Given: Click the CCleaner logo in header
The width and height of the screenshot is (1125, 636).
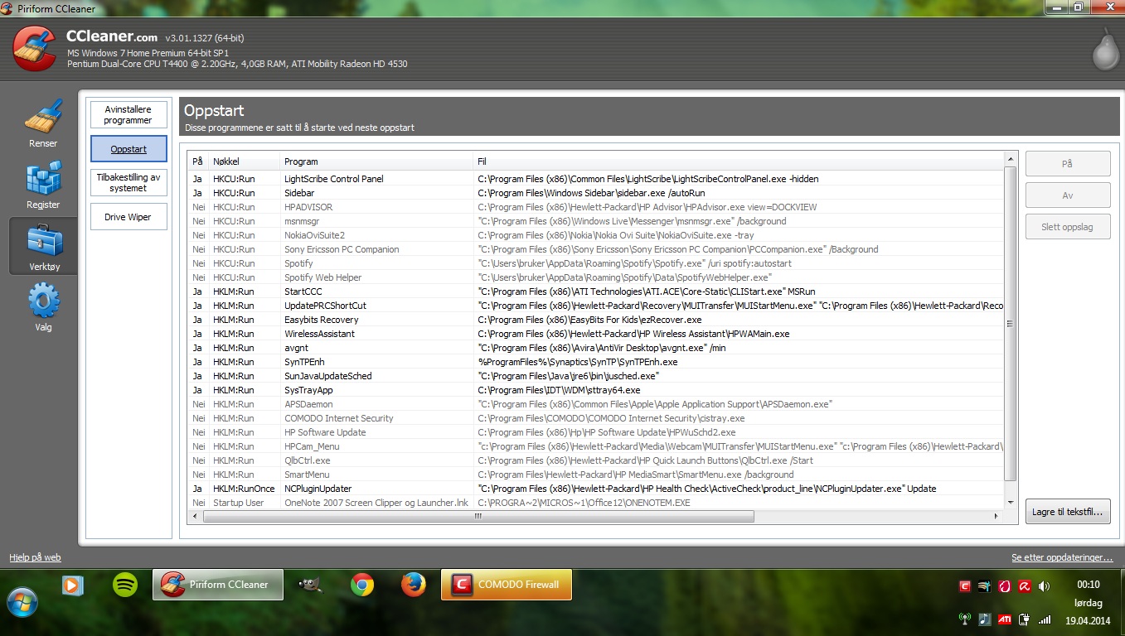Looking at the screenshot, I should tap(34, 48).
